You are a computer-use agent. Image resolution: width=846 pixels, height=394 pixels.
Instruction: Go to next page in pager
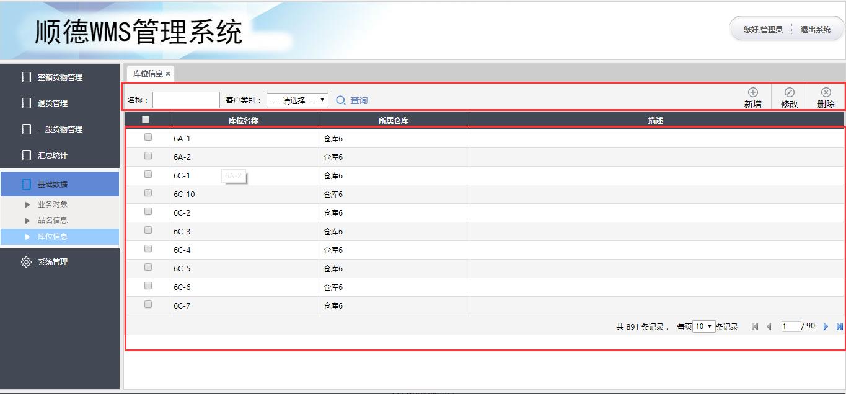[826, 326]
